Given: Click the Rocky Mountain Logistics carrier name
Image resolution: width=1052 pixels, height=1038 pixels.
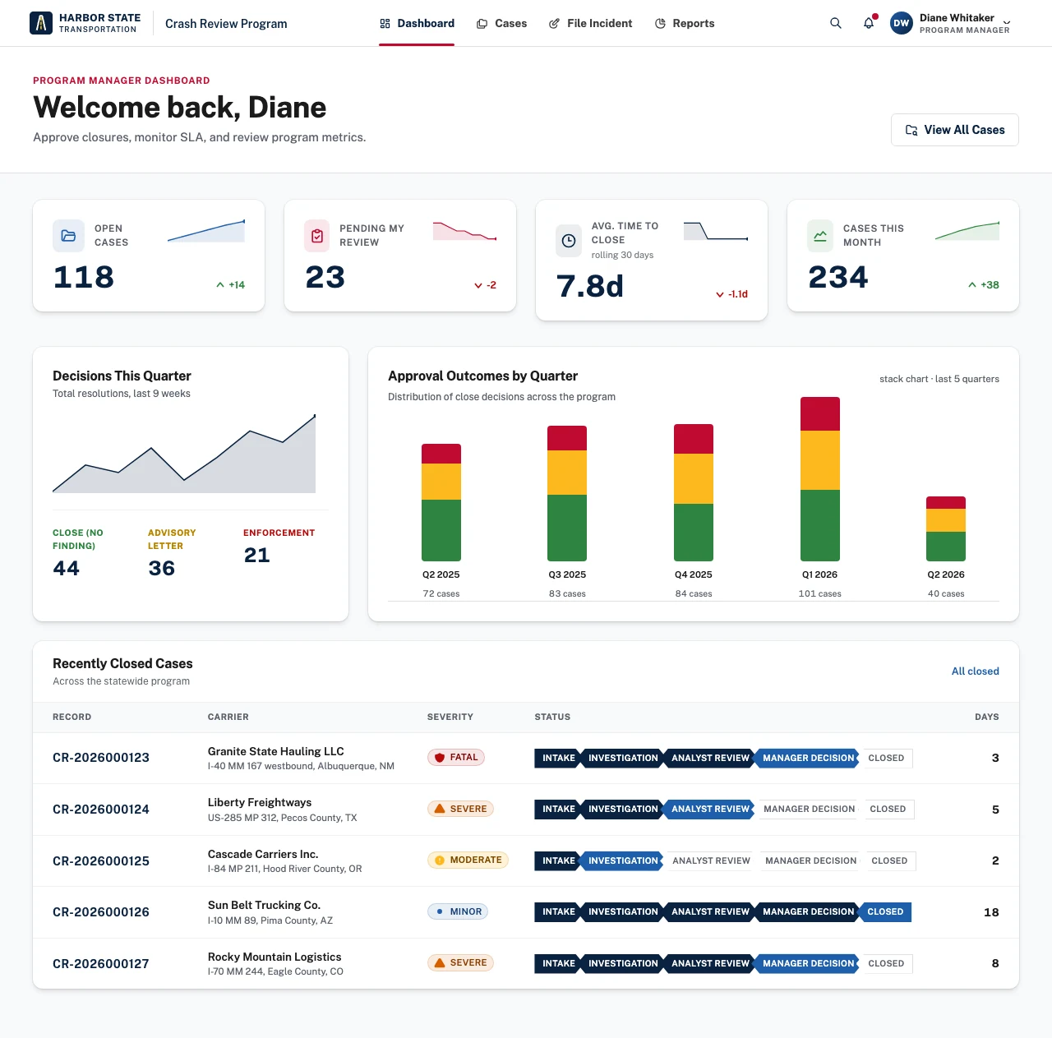Looking at the screenshot, I should pyautogui.click(x=275, y=957).
